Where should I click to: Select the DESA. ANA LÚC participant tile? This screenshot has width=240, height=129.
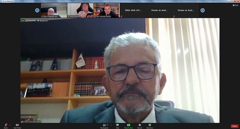pyautogui.click(x=133, y=10)
